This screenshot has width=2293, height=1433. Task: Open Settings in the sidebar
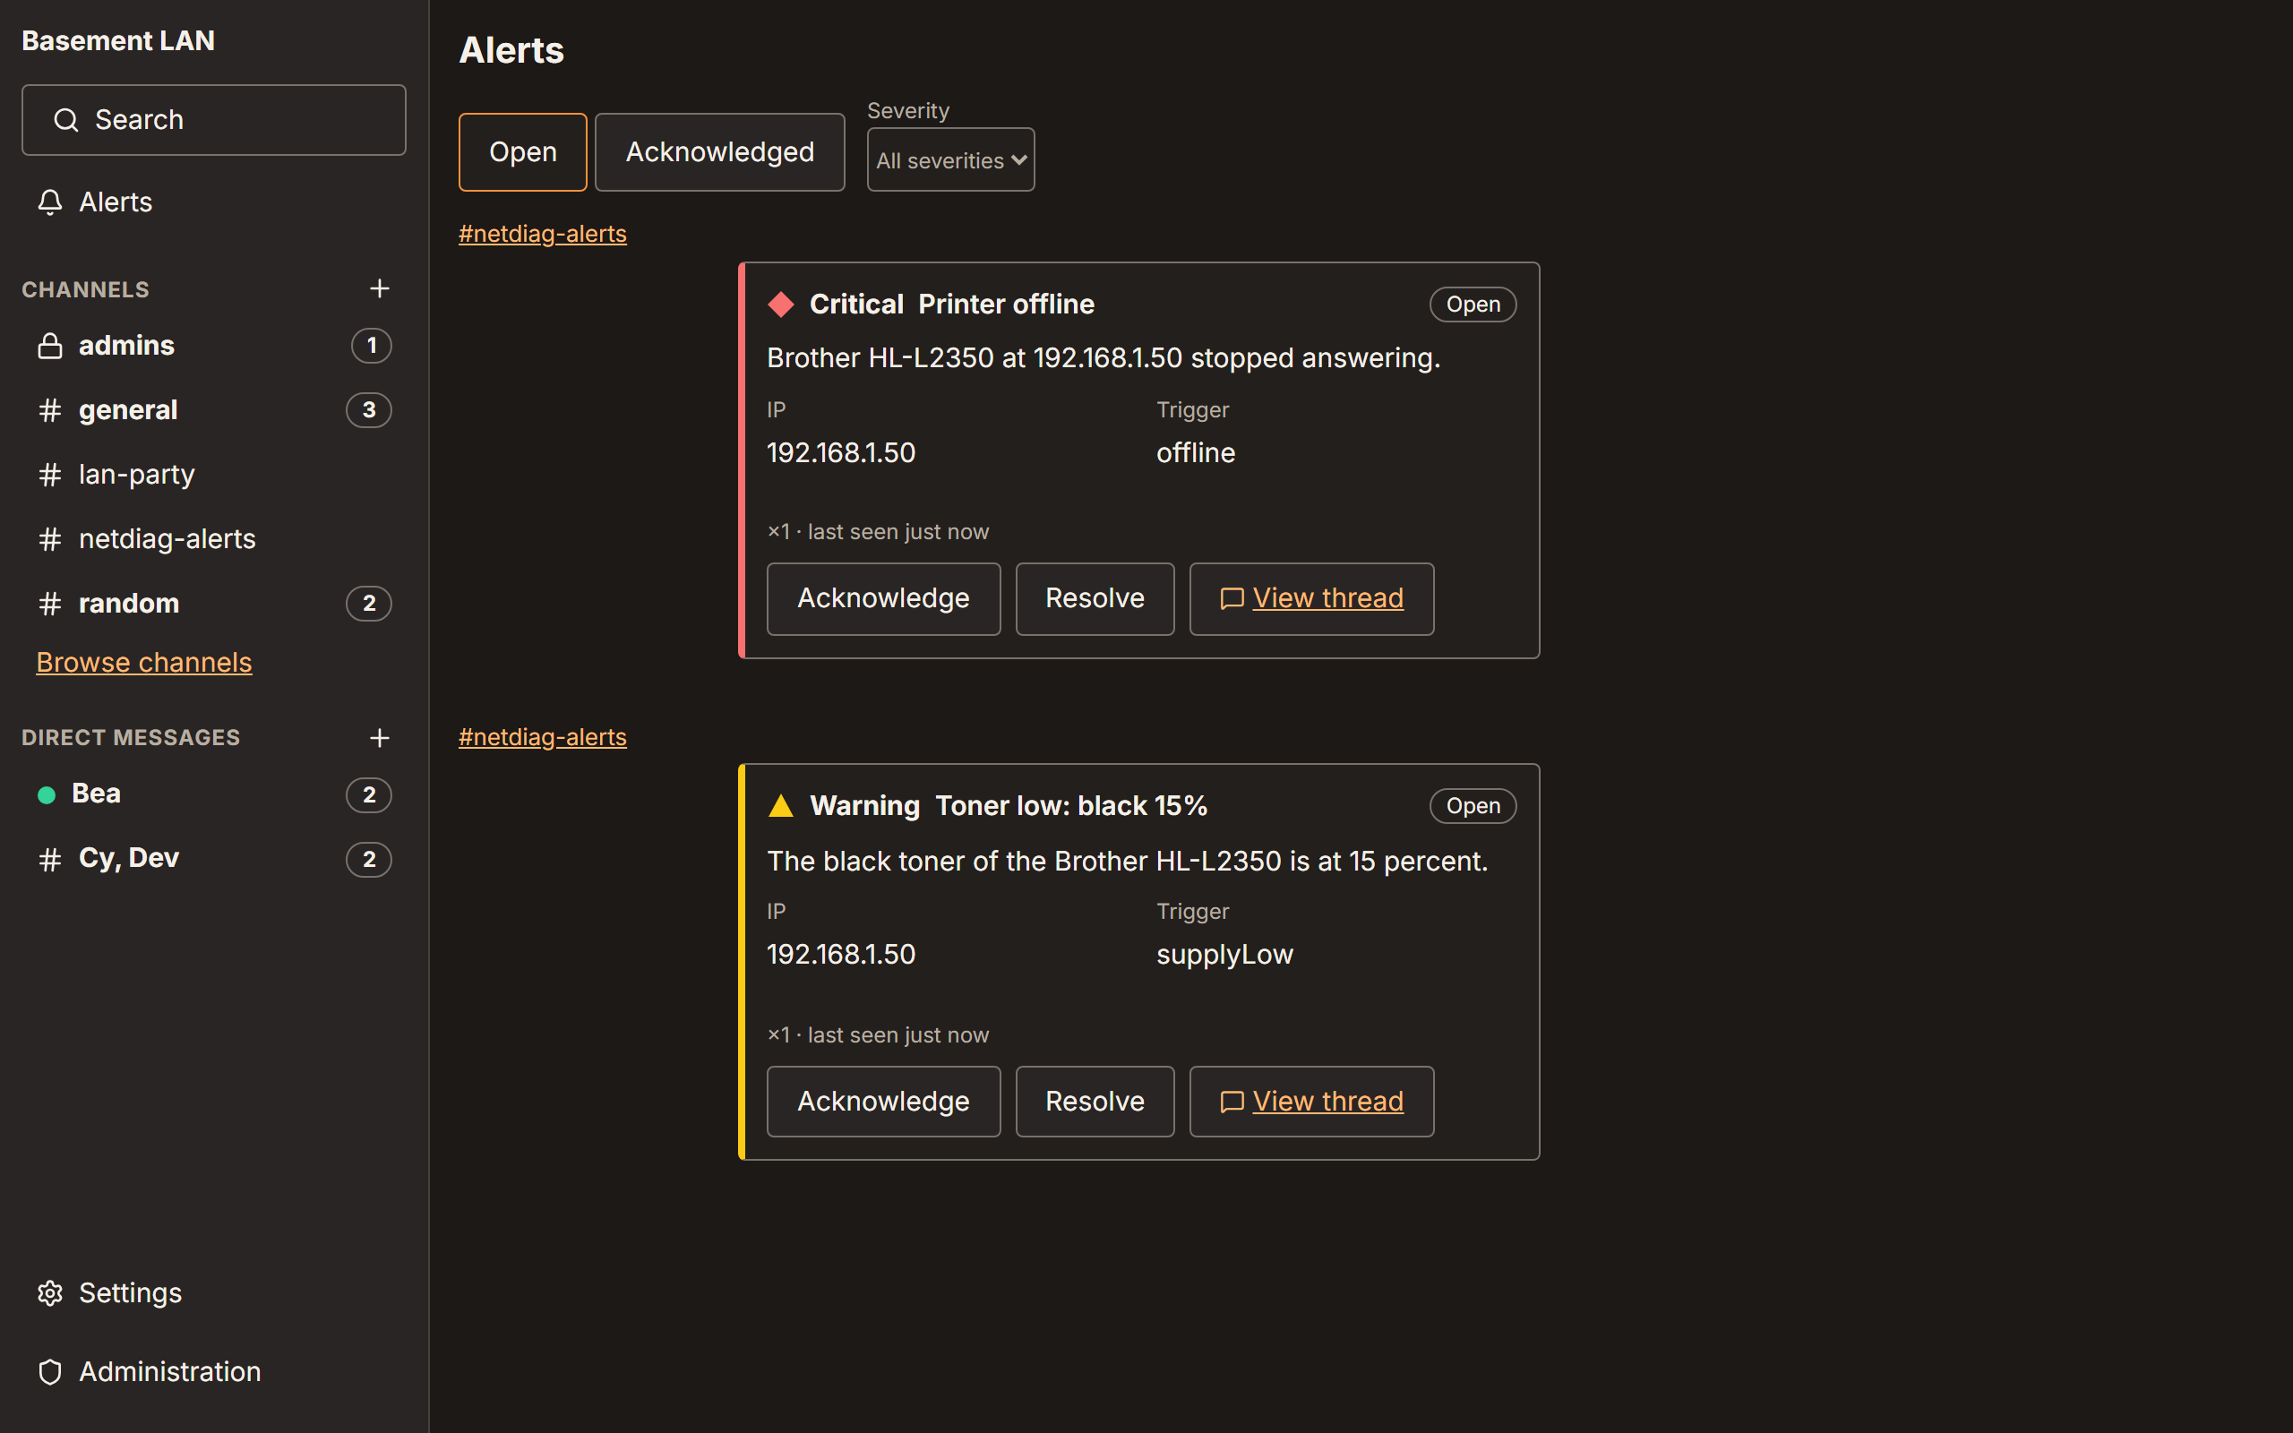pyautogui.click(x=213, y=1292)
